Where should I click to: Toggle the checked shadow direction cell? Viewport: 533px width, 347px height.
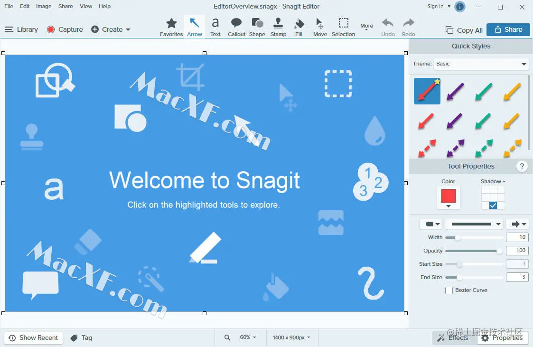(493, 205)
